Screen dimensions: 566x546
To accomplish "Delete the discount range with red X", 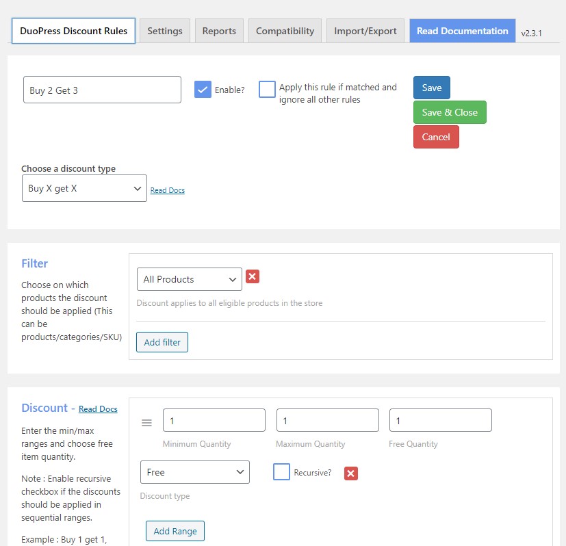I will [351, 473].
